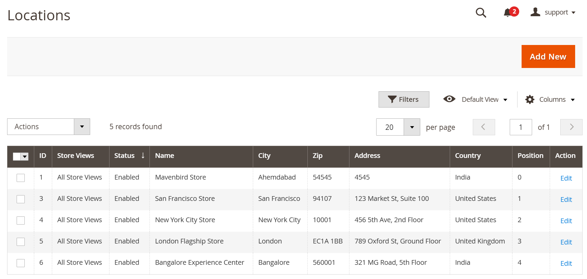The width and height of the screenshot is (587, 279).
Task: Click the New York City Store name
Action: point(185,220)
